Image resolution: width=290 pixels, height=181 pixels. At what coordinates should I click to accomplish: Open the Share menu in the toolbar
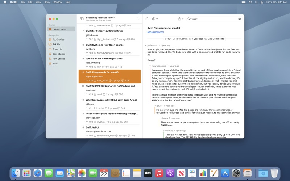180,19
